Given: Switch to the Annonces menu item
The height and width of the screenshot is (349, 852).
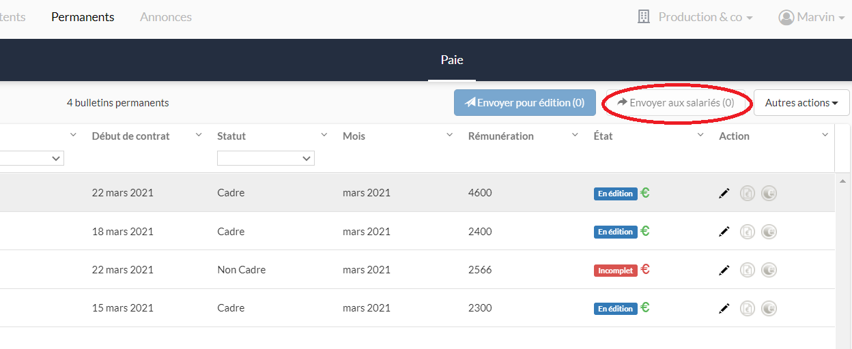Looking at the screenshot, I should [x=166, y=17].
